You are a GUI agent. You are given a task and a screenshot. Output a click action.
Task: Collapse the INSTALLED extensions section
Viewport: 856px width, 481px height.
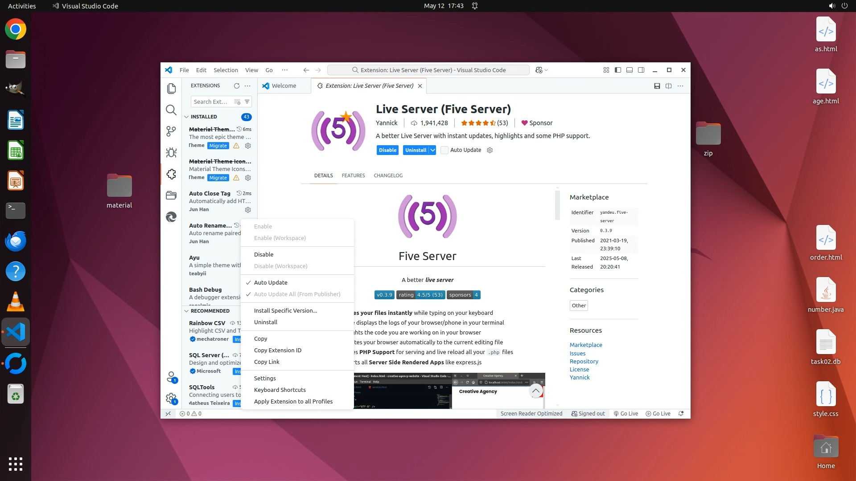(187, 117)
